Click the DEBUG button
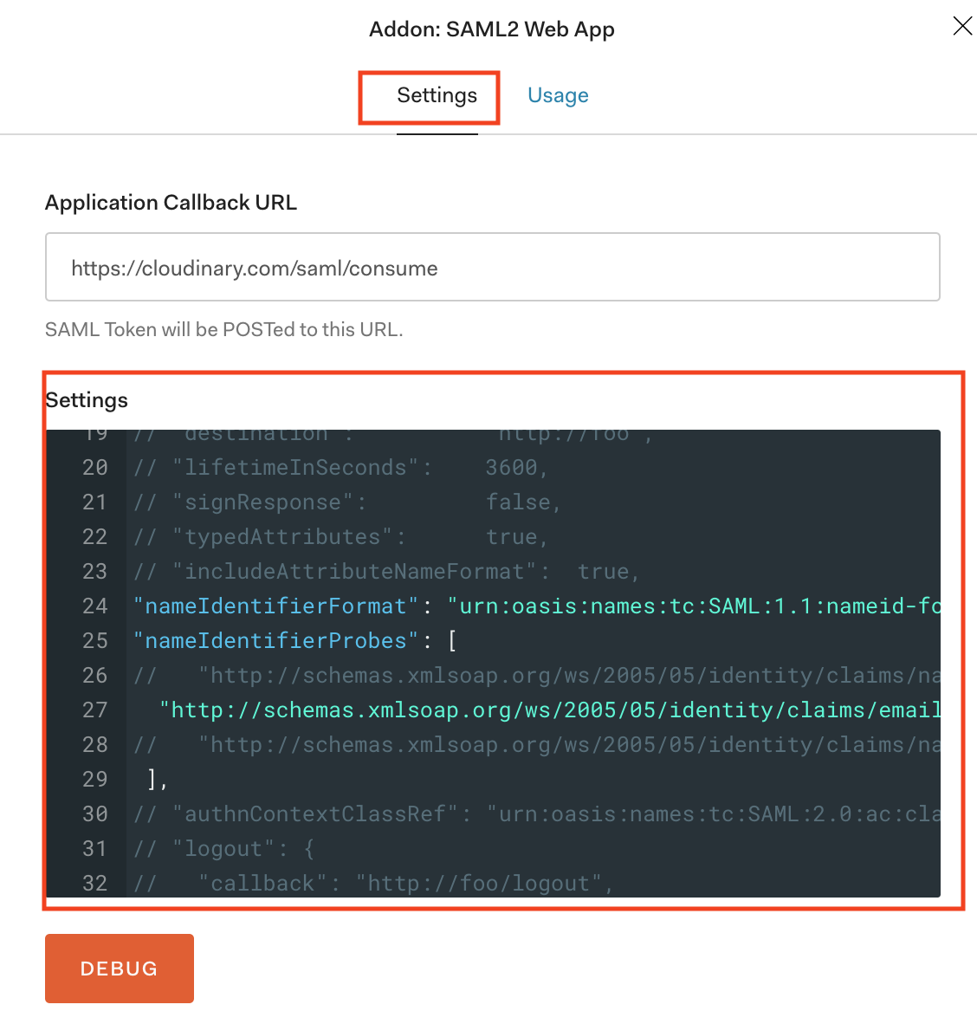Image resolution: width=977 pixels, height=1024 pixels. coord(120,968)
